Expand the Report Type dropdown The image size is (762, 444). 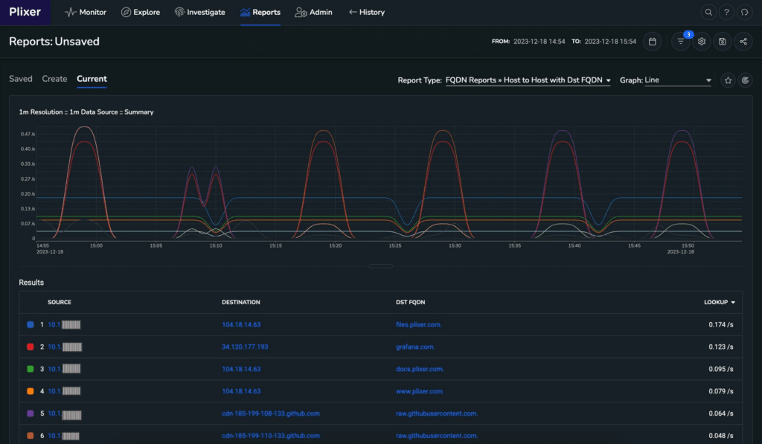click(x=528, y=80)
